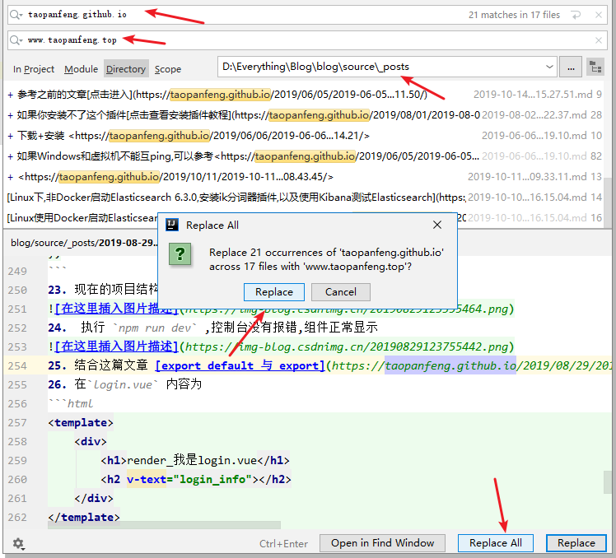
Task: Click the new line icon in search field
Action: [x=576, y=15]
